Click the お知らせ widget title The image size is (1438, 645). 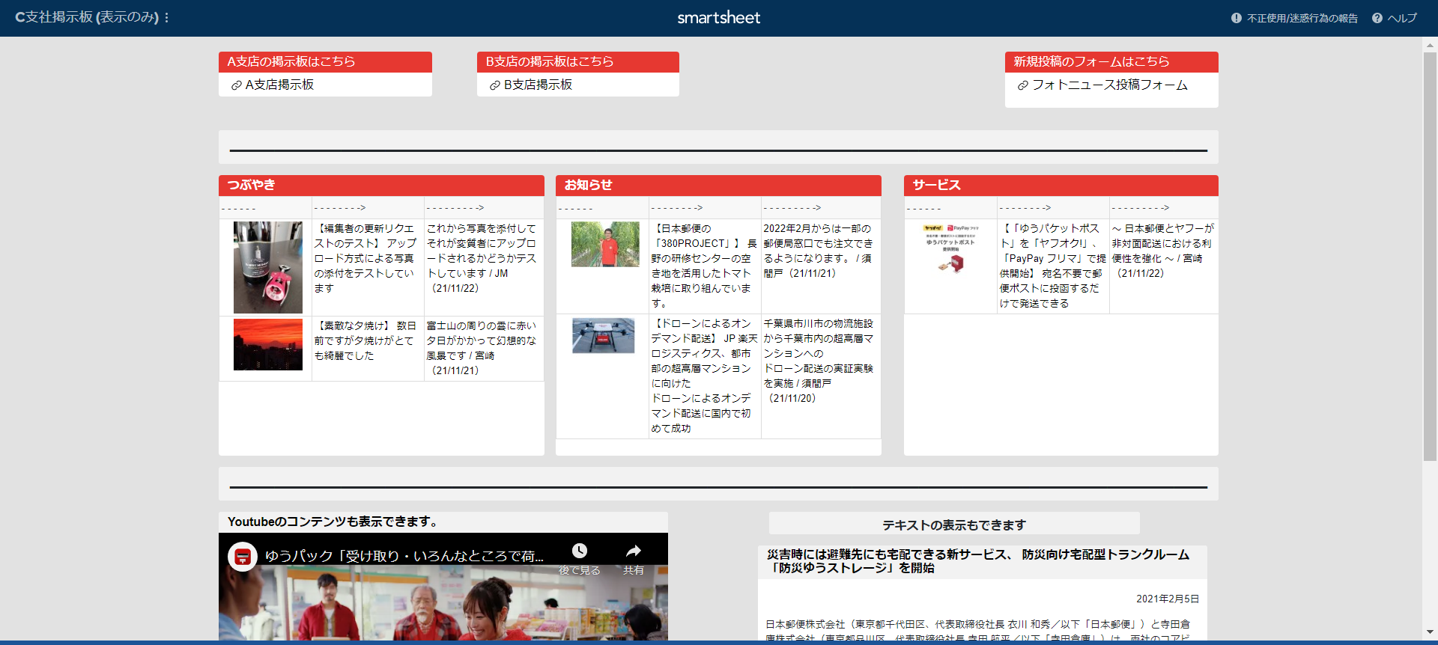coord(589,185)
